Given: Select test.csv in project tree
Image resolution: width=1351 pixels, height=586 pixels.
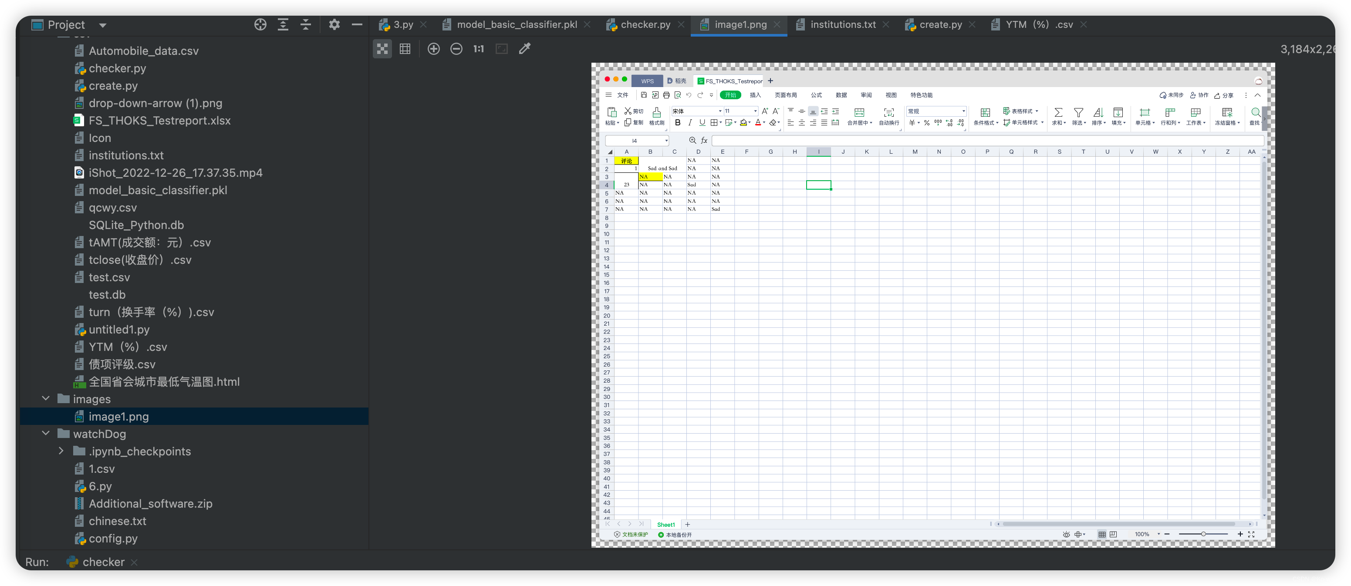Looking at the screenshot, I should pyautogui.click(x=109, y=277).
